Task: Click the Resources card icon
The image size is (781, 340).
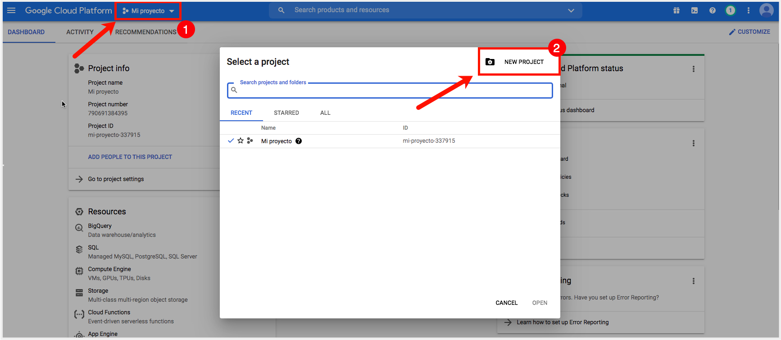Action: (79, 212)
